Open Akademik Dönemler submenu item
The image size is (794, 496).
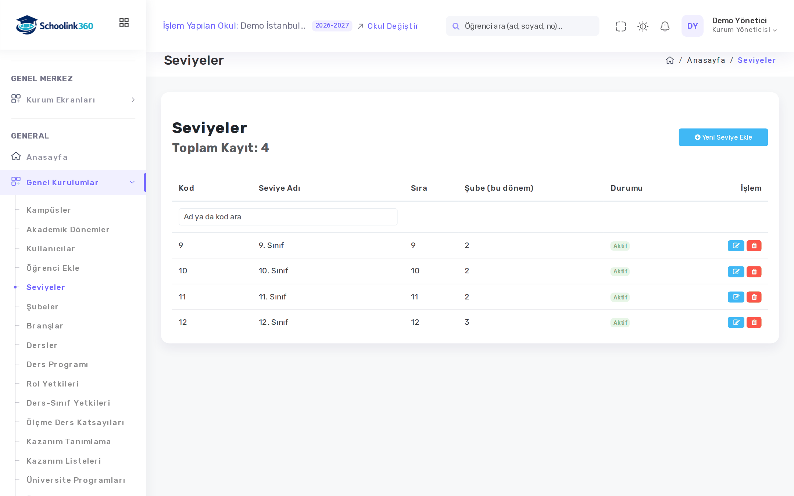(x=68, y=230)
